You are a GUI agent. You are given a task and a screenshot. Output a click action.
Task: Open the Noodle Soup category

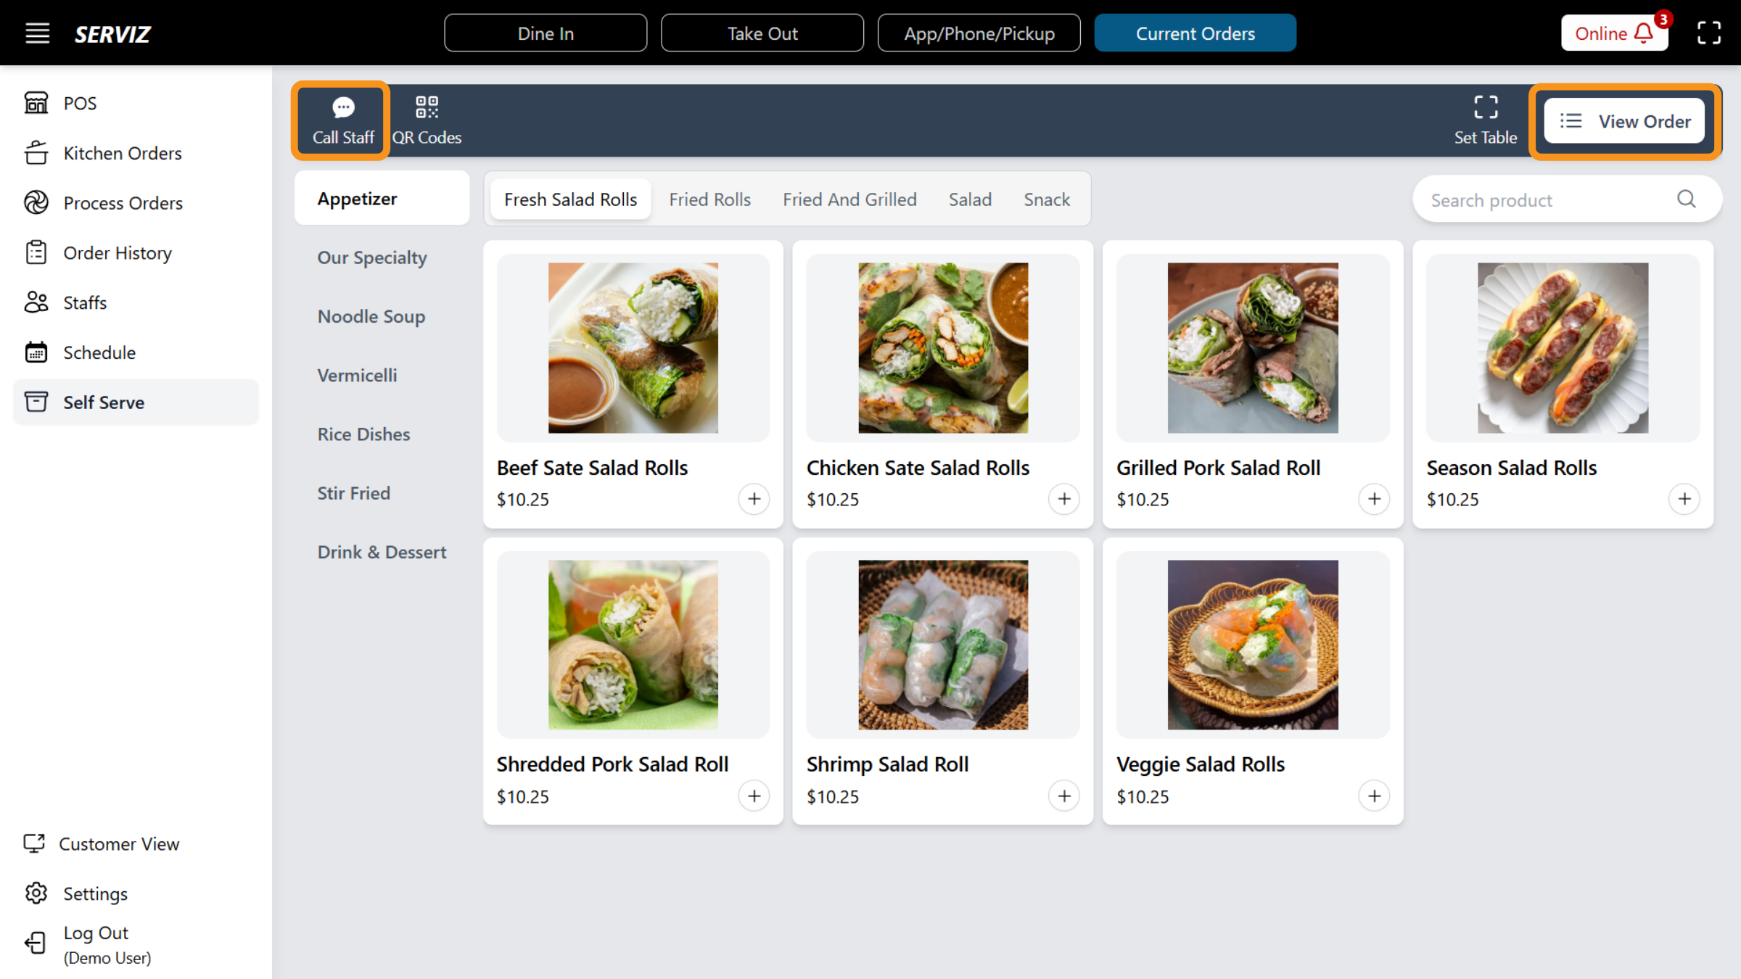(x=371, y=316)
